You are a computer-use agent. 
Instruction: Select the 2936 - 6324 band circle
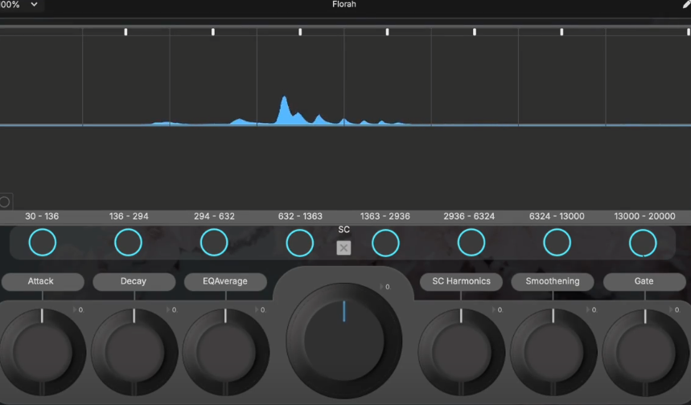click(471, 242)
